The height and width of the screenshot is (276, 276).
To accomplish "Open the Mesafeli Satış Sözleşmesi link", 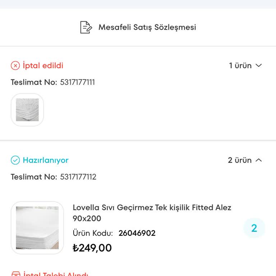I will pyautogui.click(x=147, y=27).
